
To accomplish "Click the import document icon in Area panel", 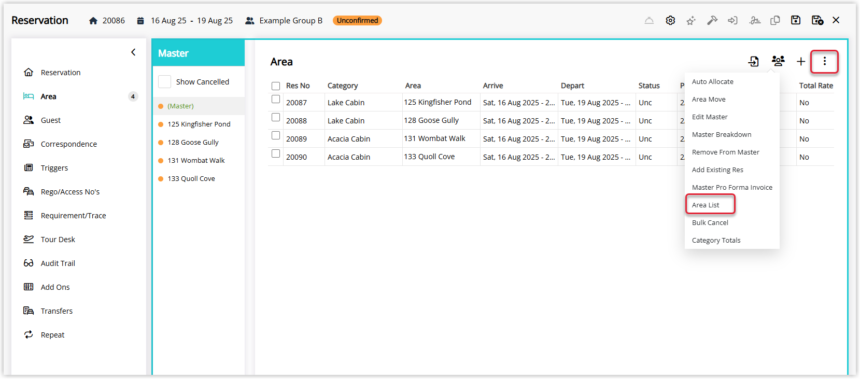I will [x=753, y=62].
